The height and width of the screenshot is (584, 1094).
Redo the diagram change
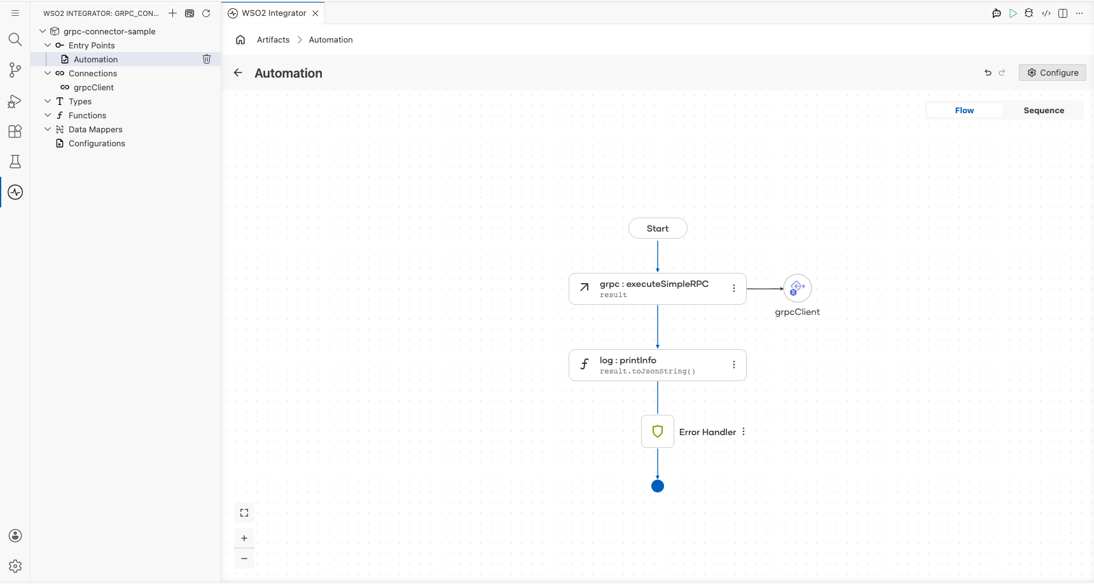pyautogui.click(x=1002, y=73)
